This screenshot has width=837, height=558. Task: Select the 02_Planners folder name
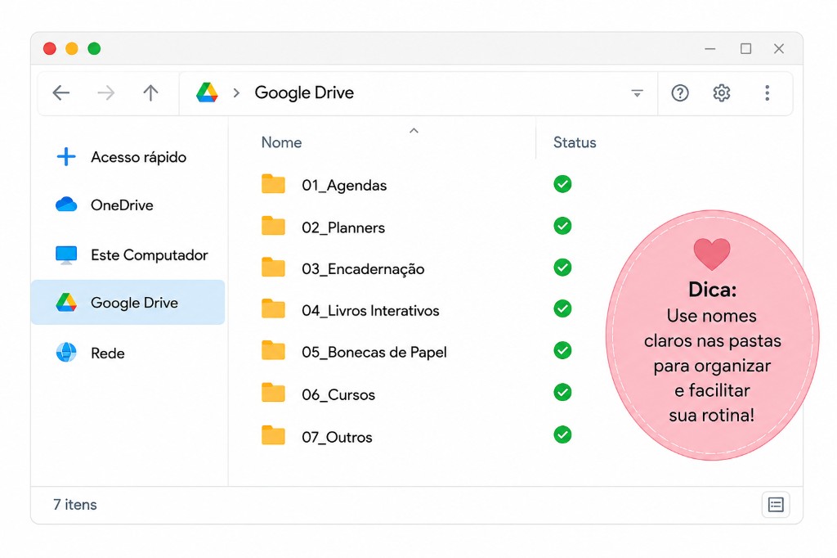tap(343, 227)
